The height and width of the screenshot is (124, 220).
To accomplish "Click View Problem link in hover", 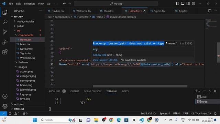I will tap(105, 60).
